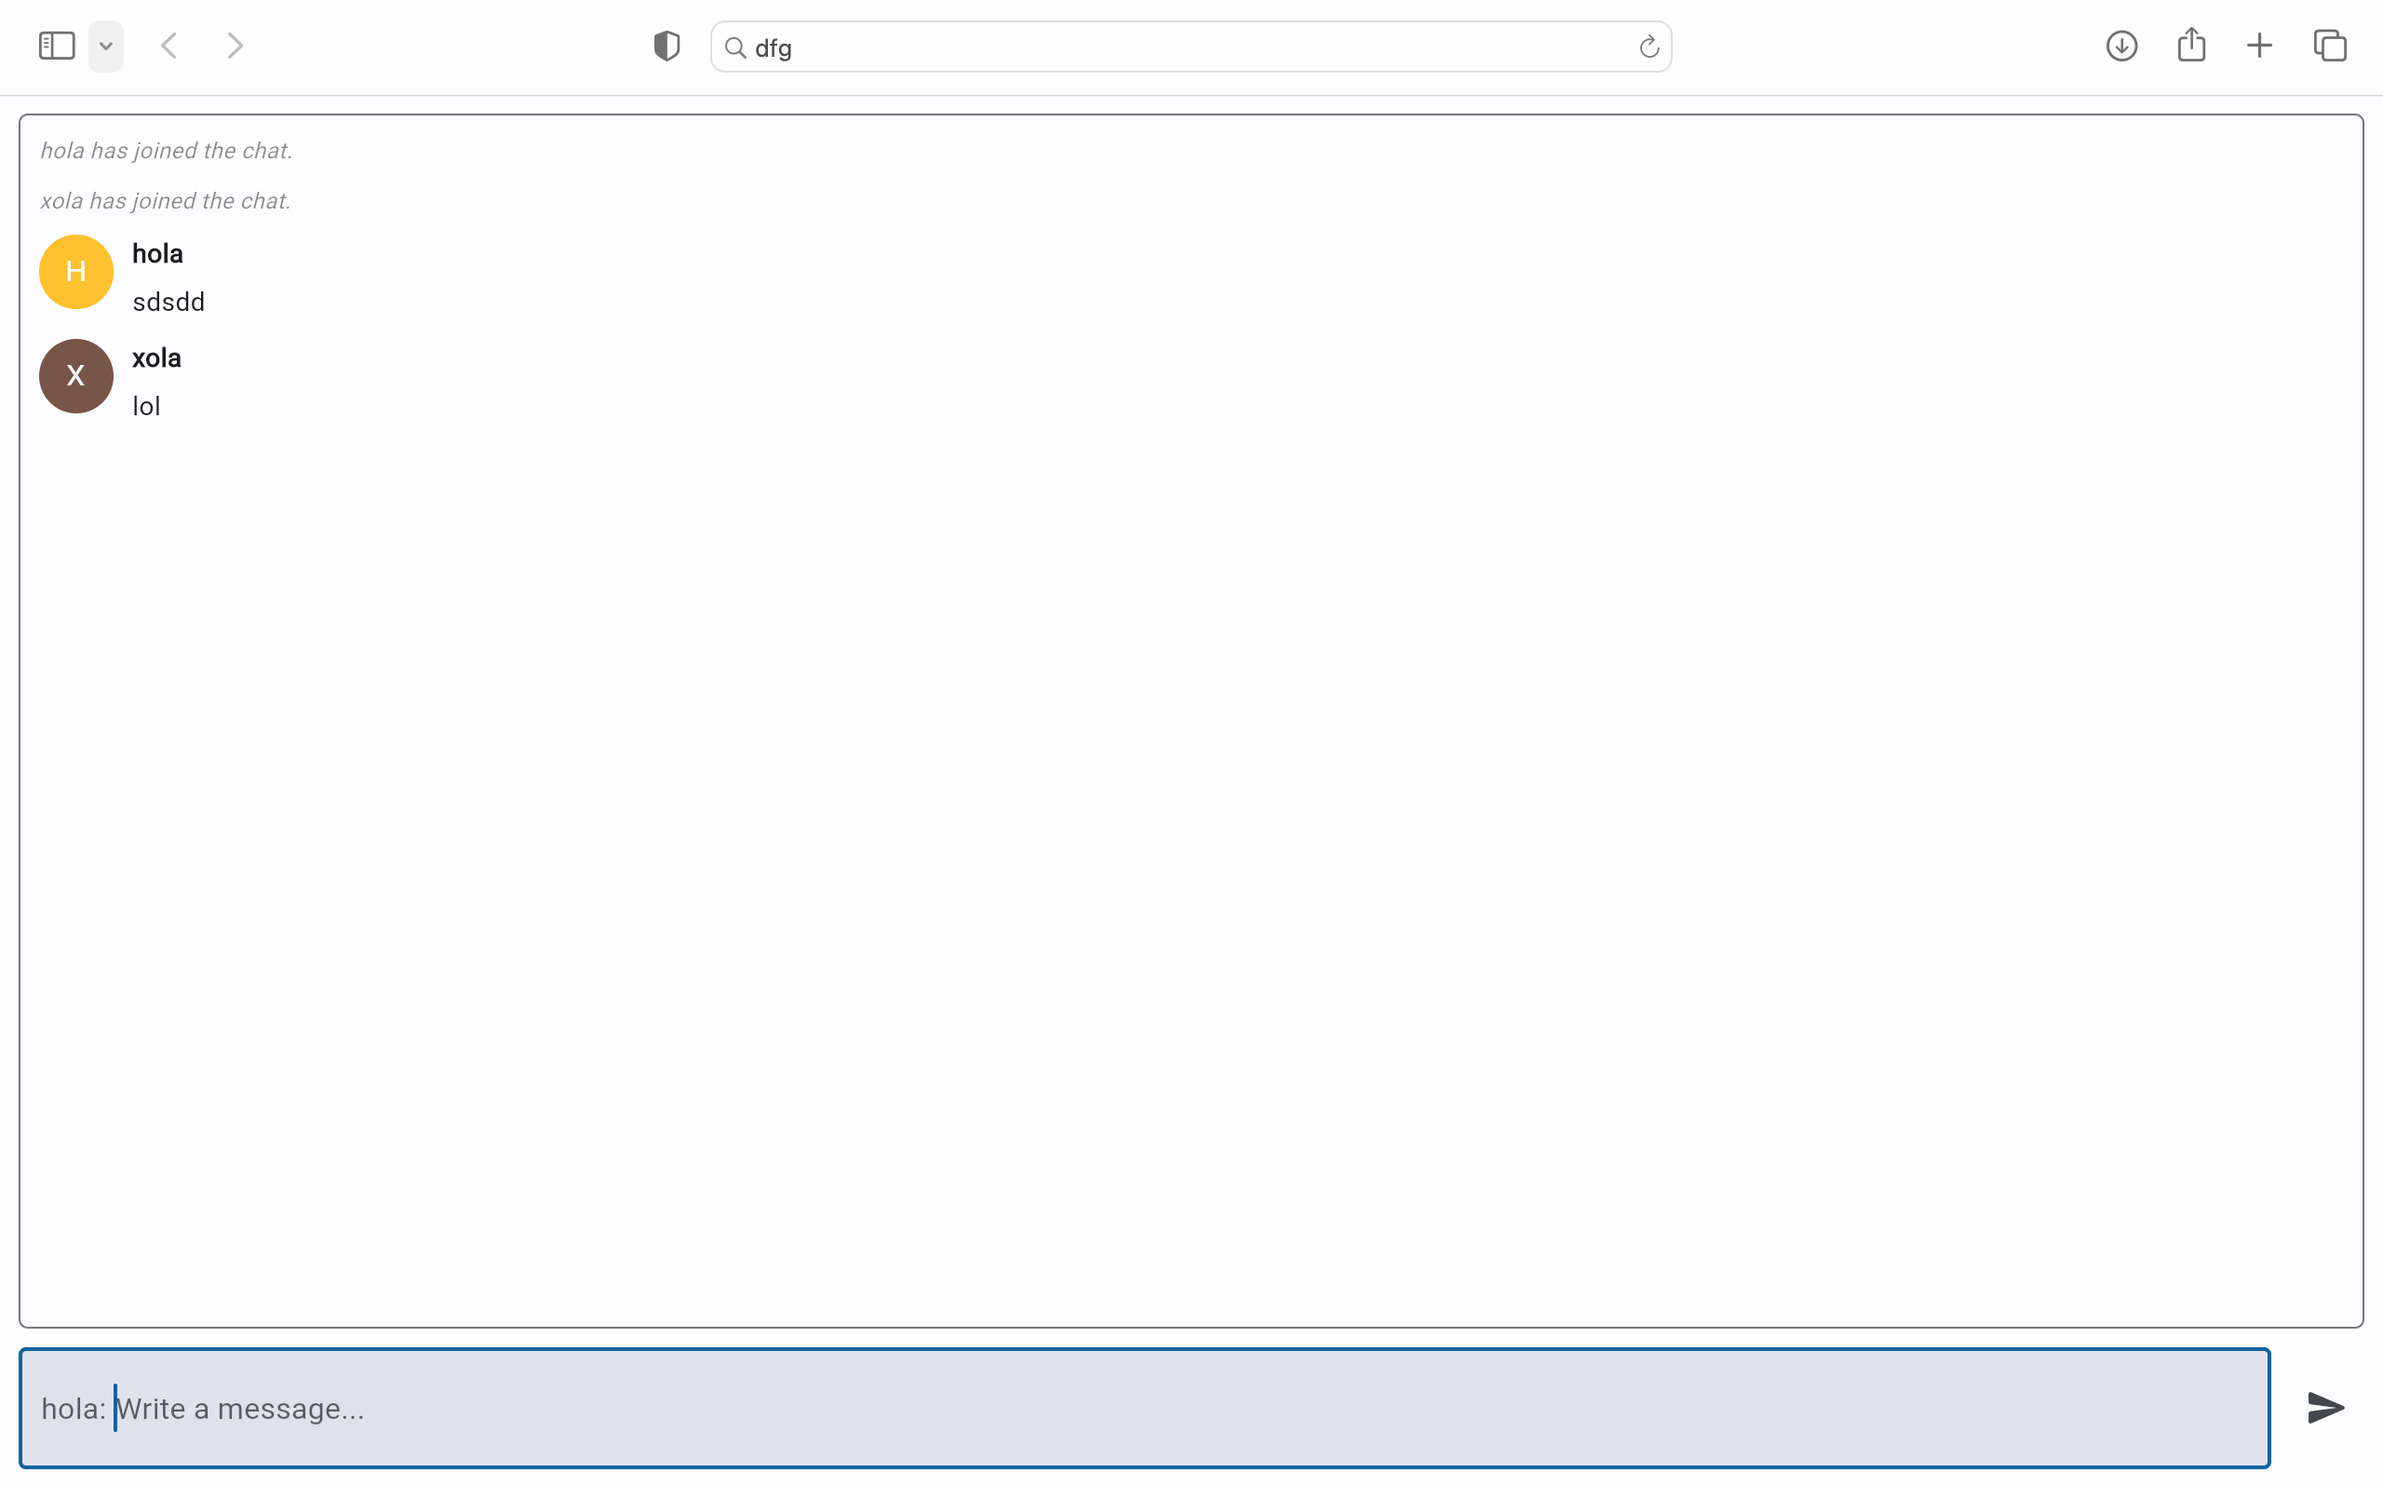Click the hola username in chat
This screenshot has width=2383, height=1486.
pyautogui.click(x=157, y=253)
